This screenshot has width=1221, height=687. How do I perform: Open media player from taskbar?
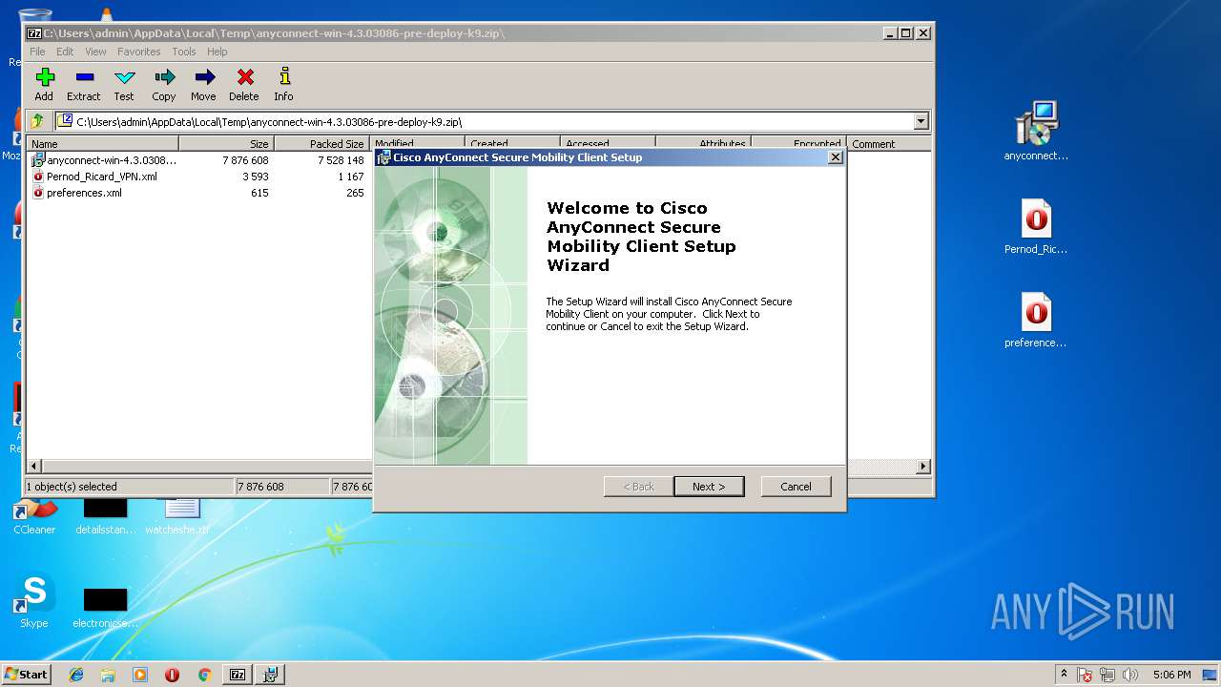[140, 675]
